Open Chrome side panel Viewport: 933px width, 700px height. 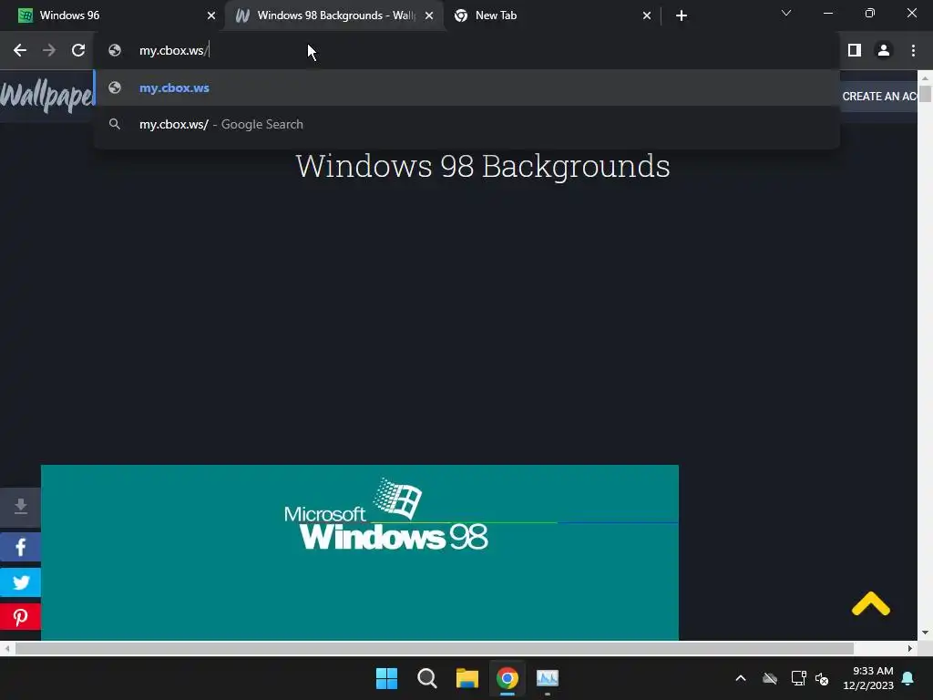point(855,51)
